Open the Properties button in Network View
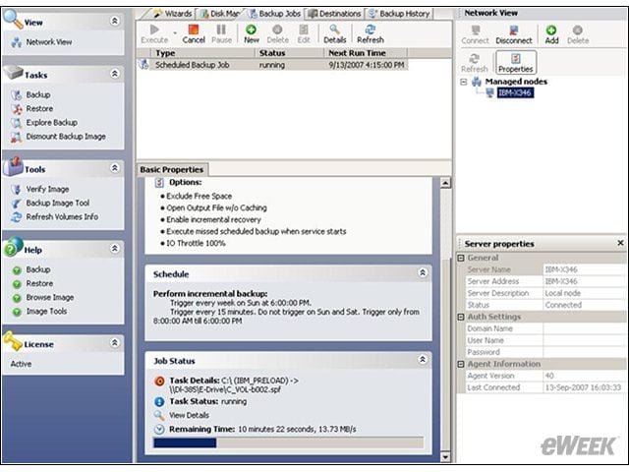The width and height of the screenshot is (629, 472). point(515,63)
